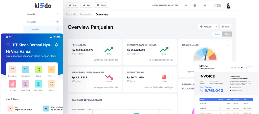
Task: Open options menu on Menunggu Pembayaran card
Action: (x=117, y=72)
